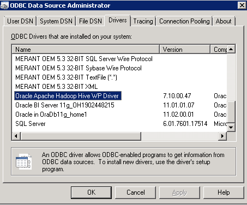The width and height of the screenshot is (247, 205).
Task: Click the OK button
Action: pyautogui.click(x=91, y=192)
